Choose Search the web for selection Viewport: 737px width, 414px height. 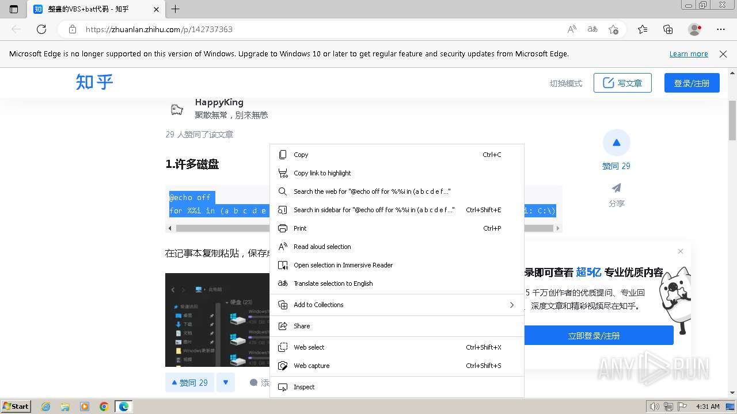(x=397, y=191)
